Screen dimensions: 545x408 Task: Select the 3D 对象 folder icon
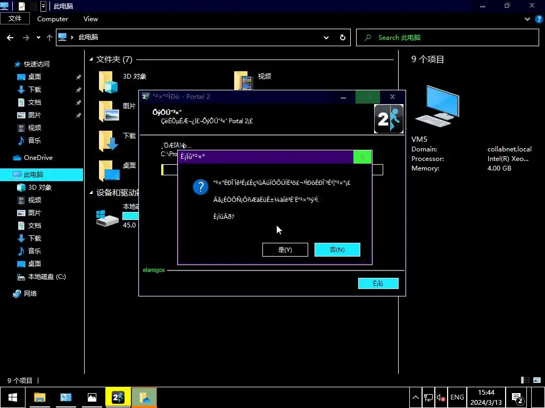pyautogui.click(x=109, y=82)
